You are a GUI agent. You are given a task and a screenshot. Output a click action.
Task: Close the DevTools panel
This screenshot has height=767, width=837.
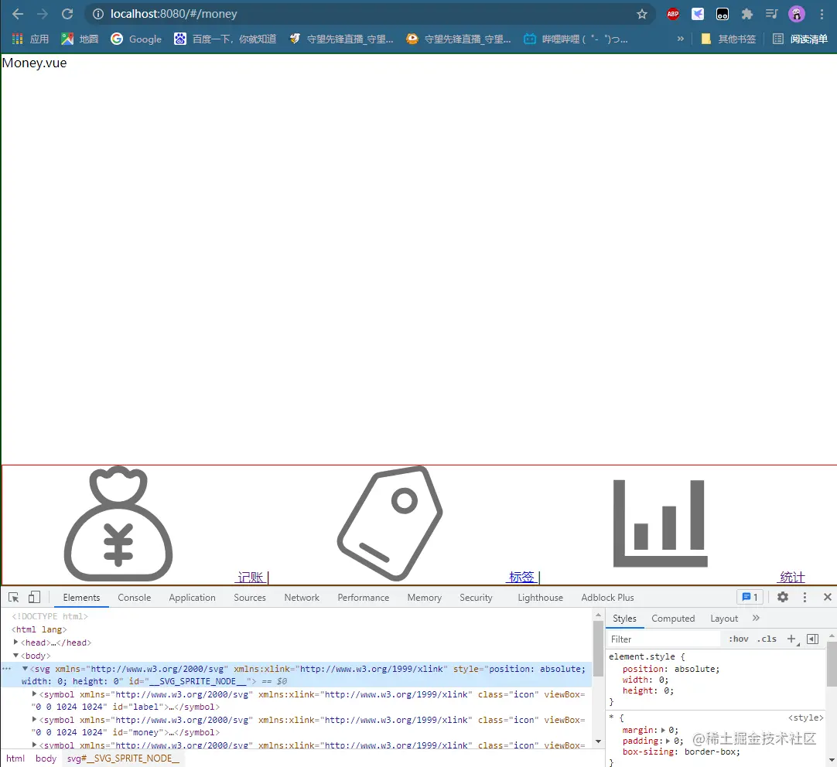(828, 597)
